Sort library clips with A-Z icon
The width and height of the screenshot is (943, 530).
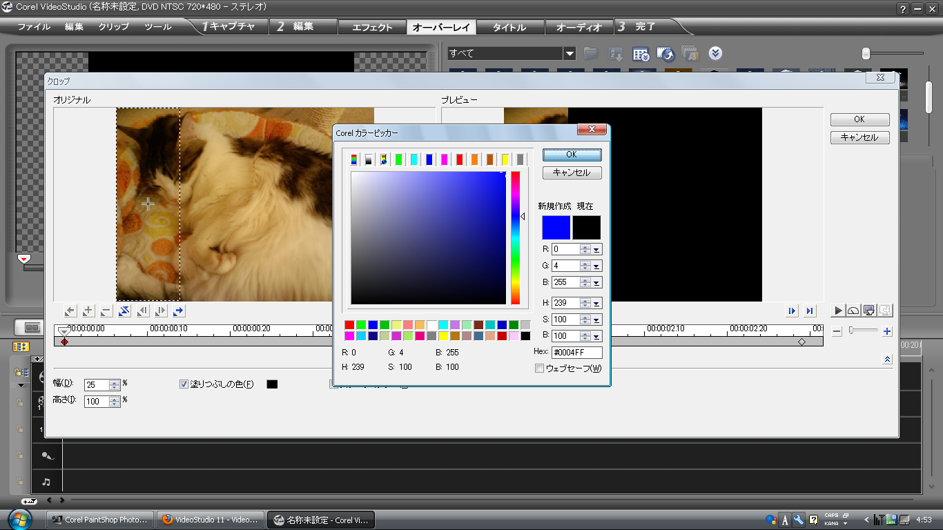[x=616, y=54]
